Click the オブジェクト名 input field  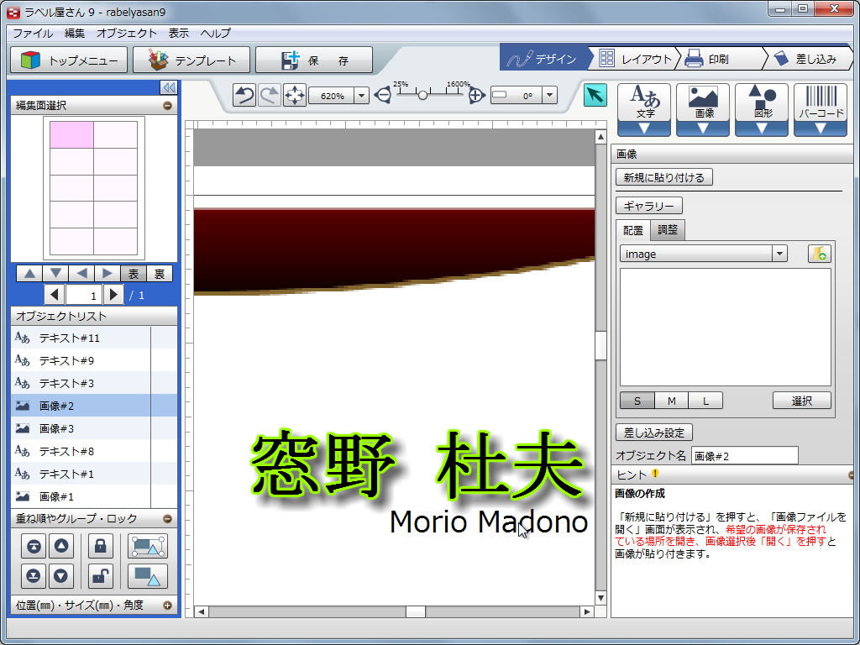click(x=745, y=456)
